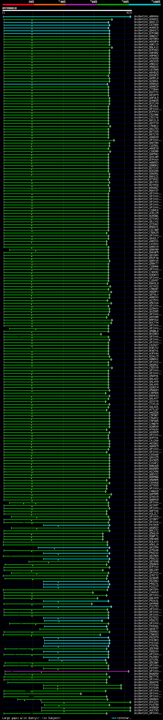Click the UniRef100_Q7Y251 label
Image resolution: width=163 pixels, height=720 pixels.
click(x=146, y=660)
